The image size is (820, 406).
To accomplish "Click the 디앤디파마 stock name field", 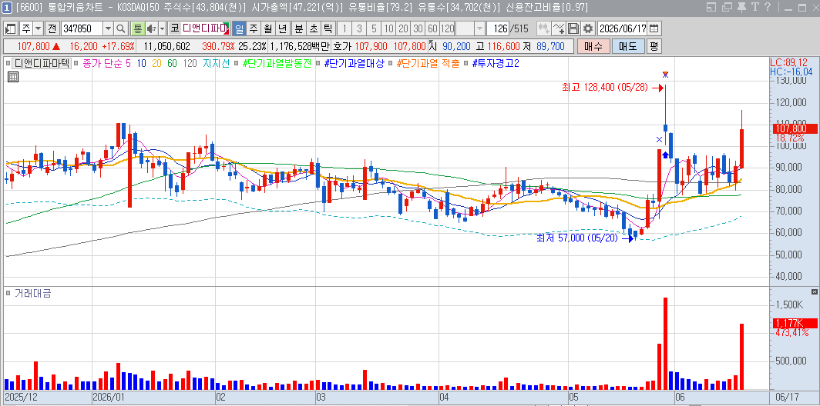I will click(205, 28).
